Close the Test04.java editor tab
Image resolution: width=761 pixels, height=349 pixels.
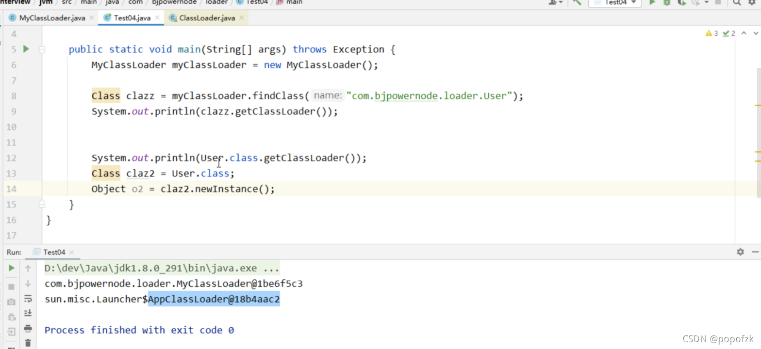point(157,18)
